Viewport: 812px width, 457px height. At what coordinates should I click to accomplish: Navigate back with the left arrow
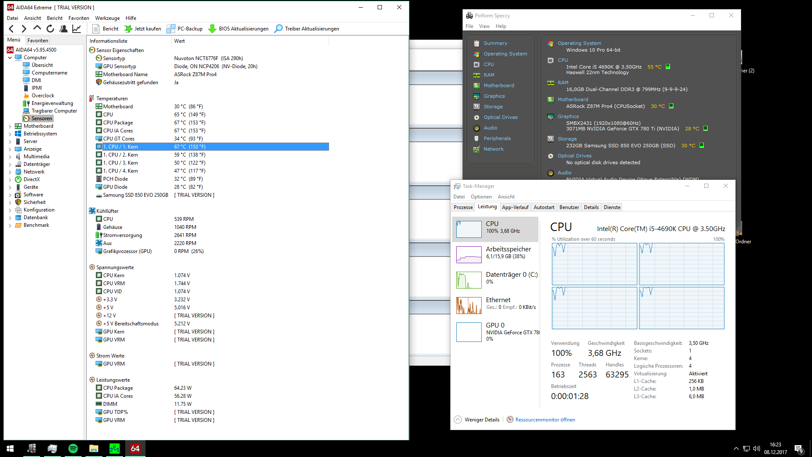tap(11, 29)
